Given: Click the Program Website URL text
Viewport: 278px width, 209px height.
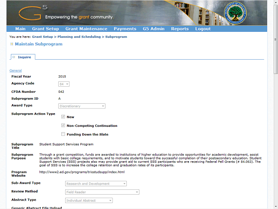Looking at the screenshot, I should point(82,172).
